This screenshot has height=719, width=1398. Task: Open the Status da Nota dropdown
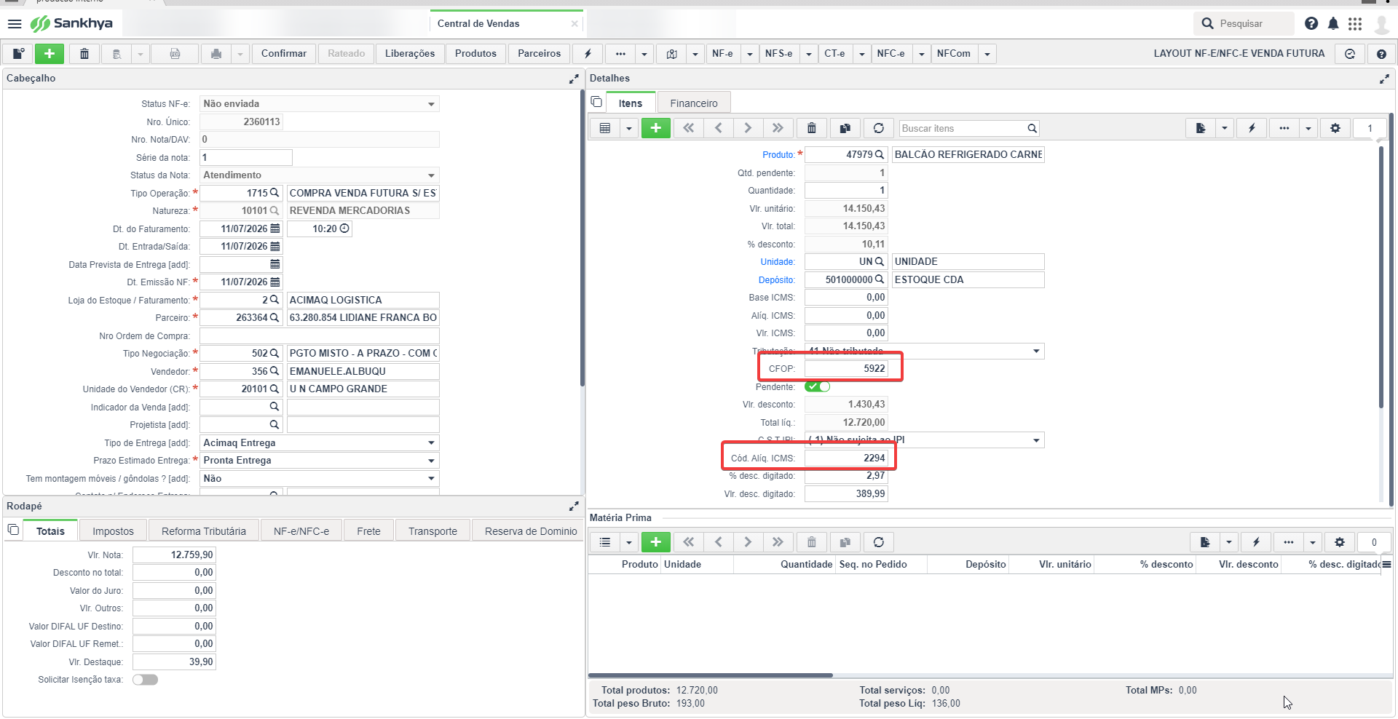coord(431,175)
